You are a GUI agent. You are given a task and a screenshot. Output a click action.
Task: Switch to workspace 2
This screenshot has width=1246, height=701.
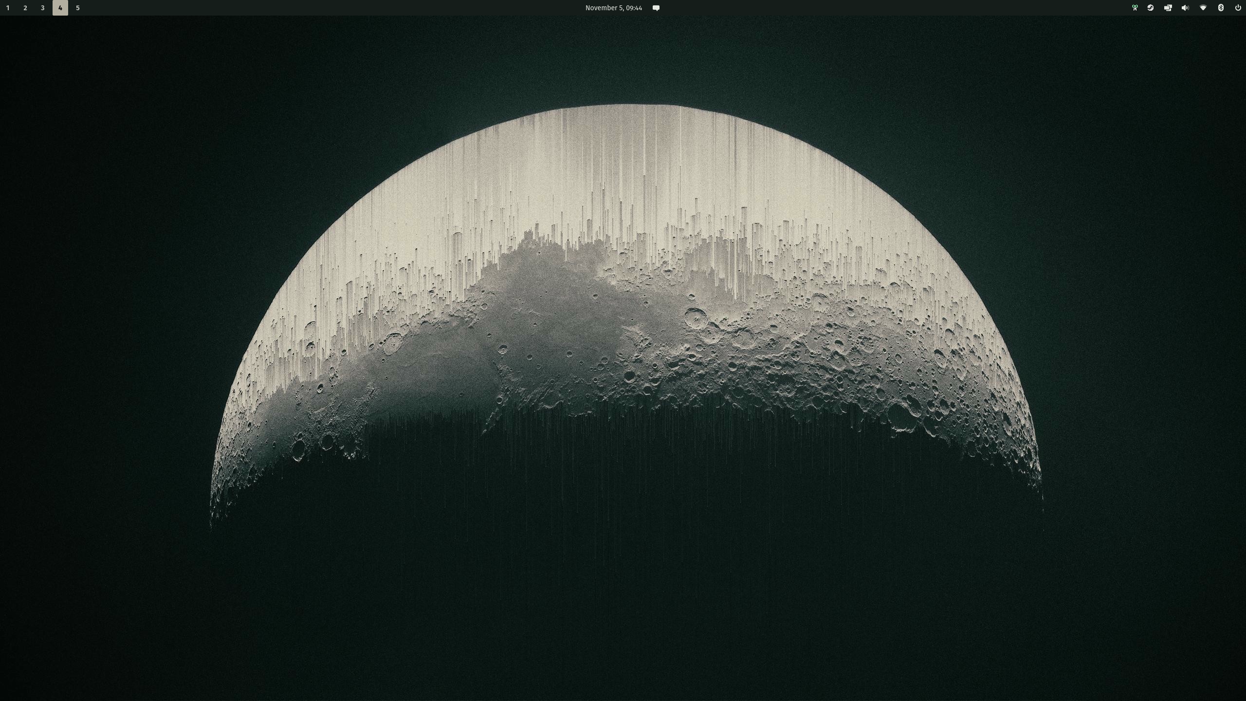[25, 8]
